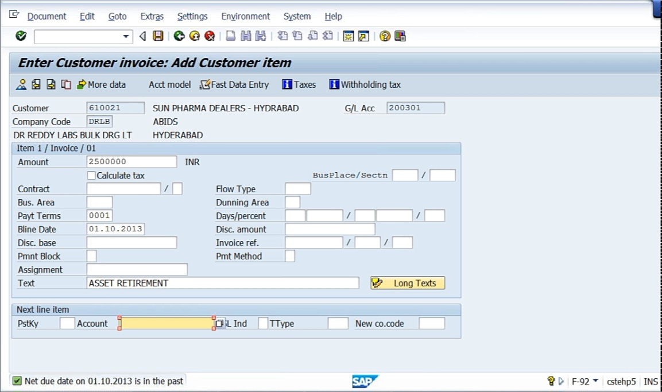Click the Taxes button
This screenshot has height=392, width=662.
pyautogui.click(x=299, y=85)
